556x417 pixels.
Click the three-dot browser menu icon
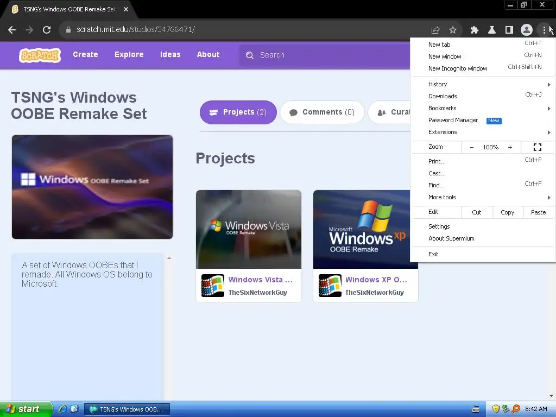pos(544,30)
